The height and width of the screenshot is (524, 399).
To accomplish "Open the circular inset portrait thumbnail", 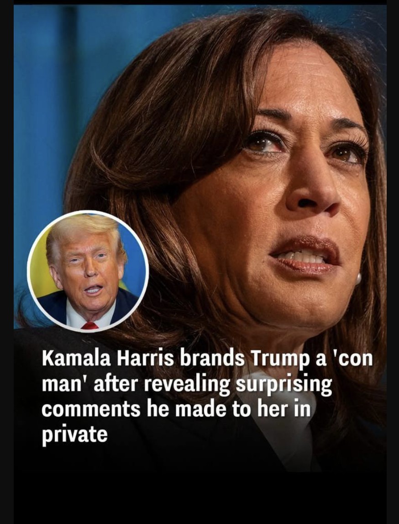I will pyautogui.click(x=88, y=271).
